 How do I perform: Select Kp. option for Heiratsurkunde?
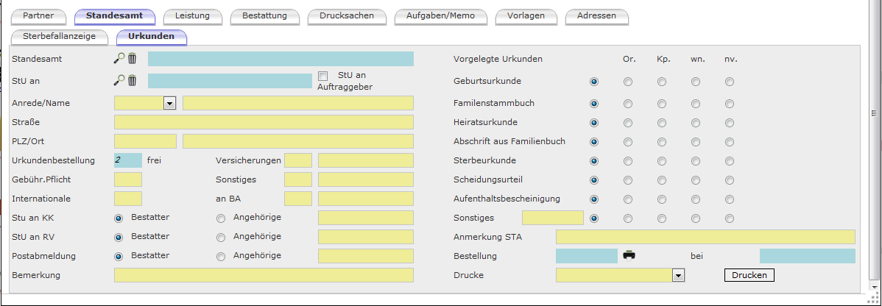[x=661, y=123]
